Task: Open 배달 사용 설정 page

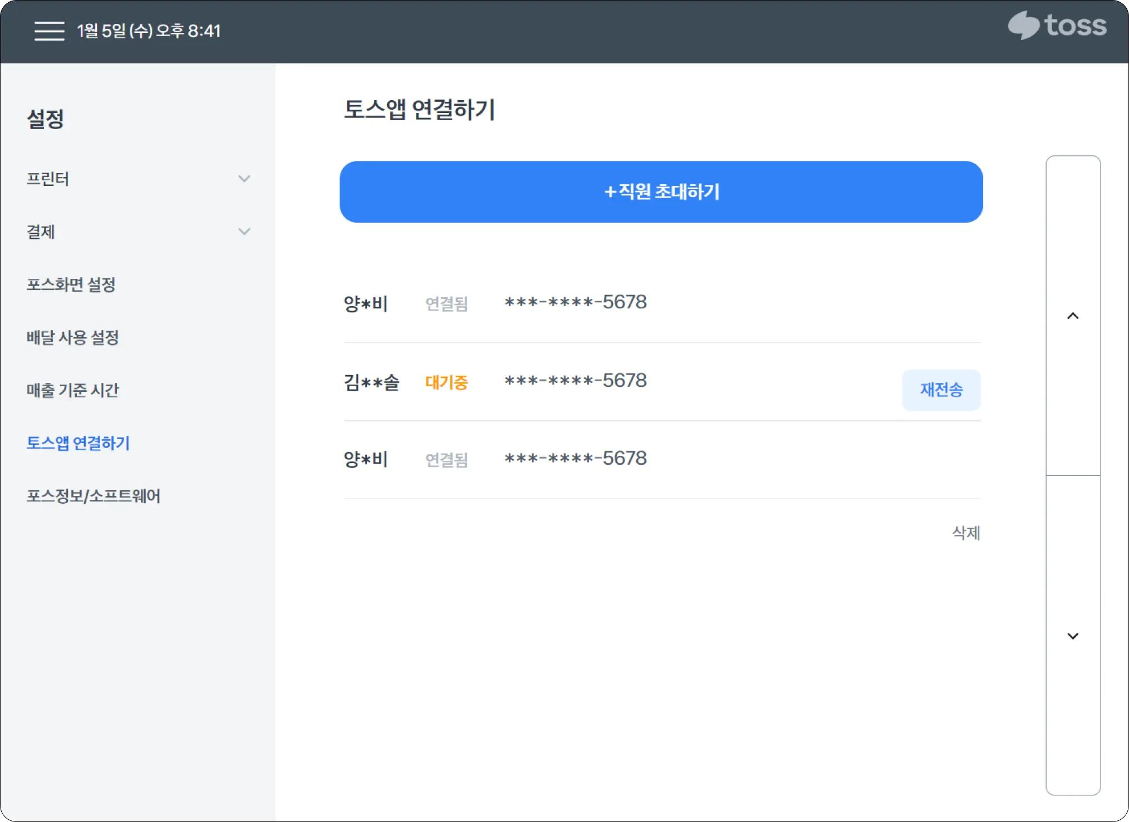Action: pyautogui.click(x=72, y=337)
